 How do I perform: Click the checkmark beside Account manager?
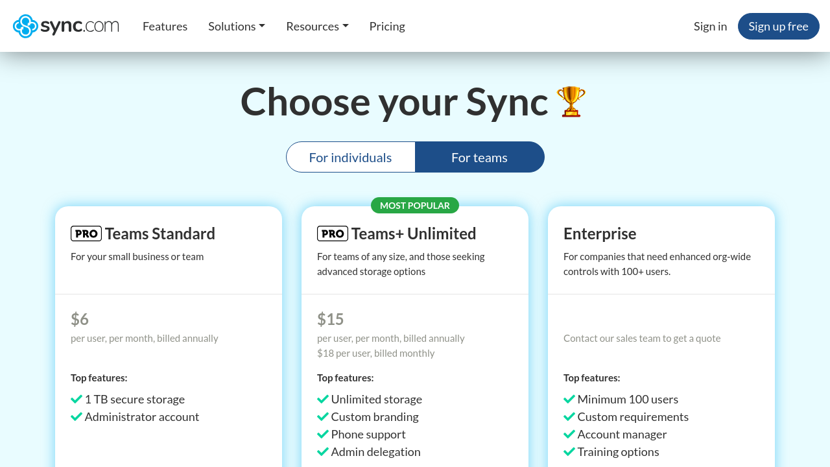569,434
